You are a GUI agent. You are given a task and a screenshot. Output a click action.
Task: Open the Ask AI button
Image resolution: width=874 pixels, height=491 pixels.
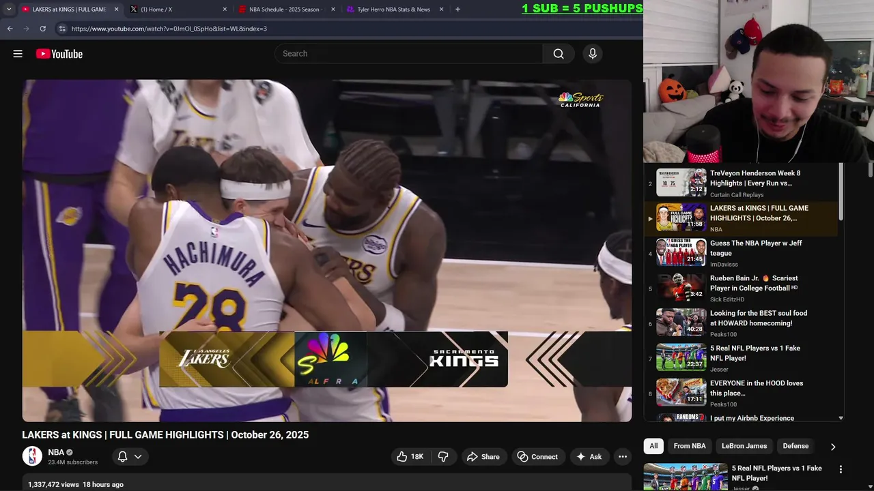pyautogui.click(x=589, y=457)
